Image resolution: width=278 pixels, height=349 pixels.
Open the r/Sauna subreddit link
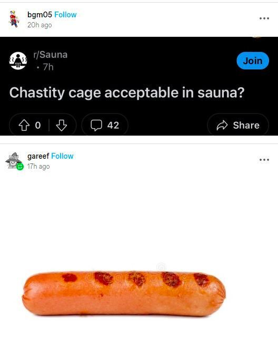(x=51, y=55)
